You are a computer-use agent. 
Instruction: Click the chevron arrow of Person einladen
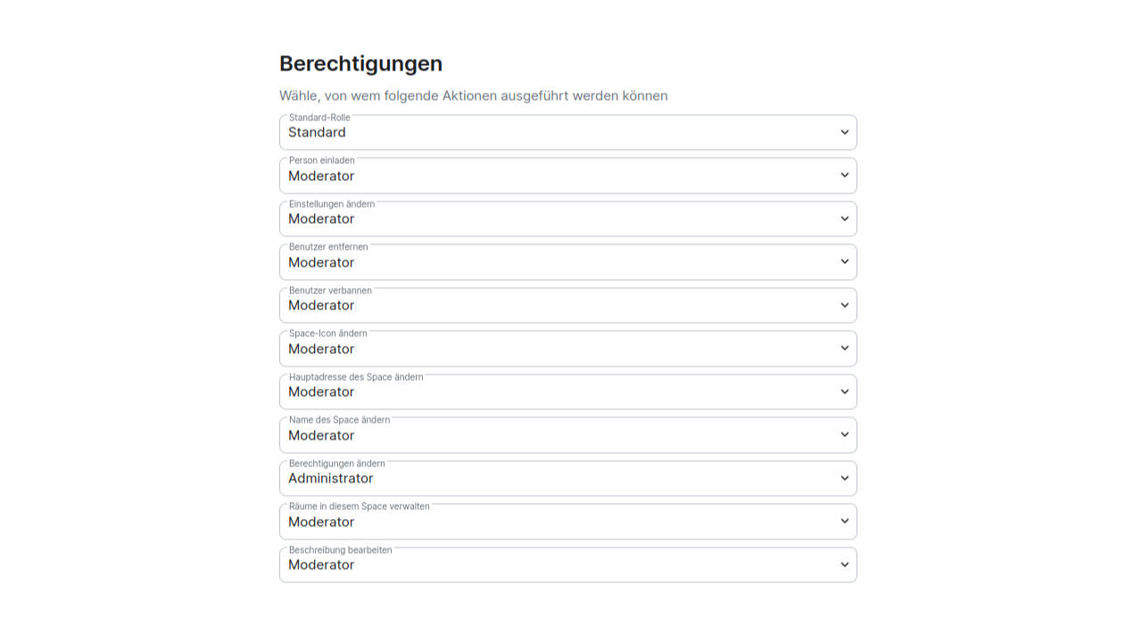(845, 176)
